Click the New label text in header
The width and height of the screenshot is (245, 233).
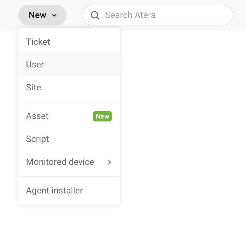[x=37, y=15]
